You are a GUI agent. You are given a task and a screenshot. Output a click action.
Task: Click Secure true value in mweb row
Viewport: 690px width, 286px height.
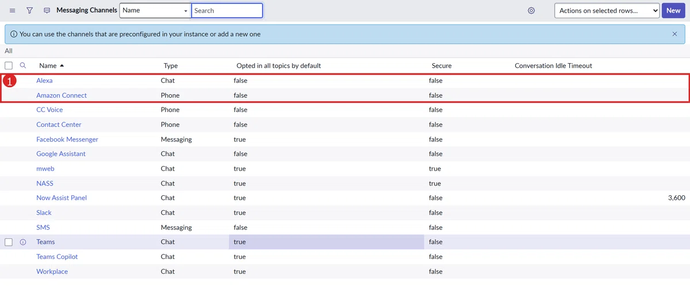435,169
